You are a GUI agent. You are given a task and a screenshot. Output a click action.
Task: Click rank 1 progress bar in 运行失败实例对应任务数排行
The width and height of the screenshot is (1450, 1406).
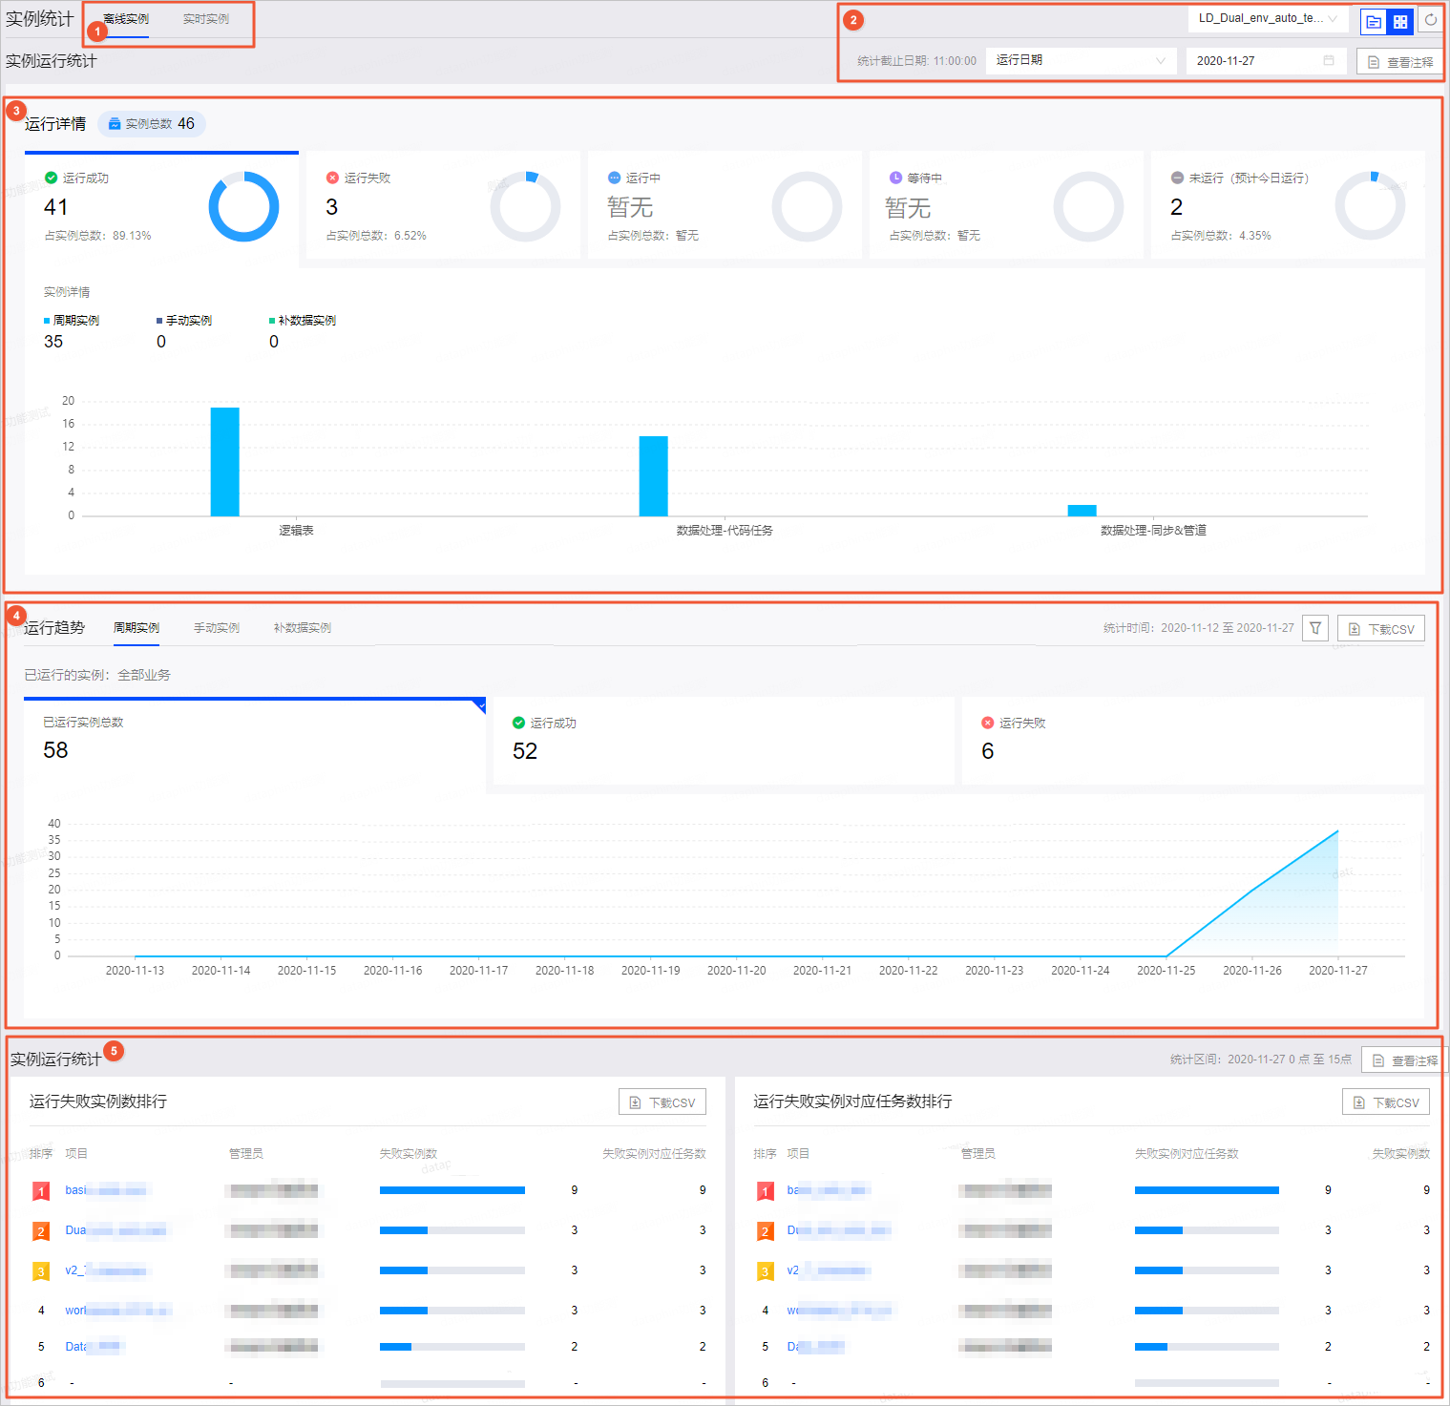pyautogui.click(x=1207, y=1190)
